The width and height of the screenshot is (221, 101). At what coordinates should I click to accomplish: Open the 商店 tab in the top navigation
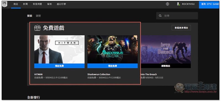pos(16,4)
